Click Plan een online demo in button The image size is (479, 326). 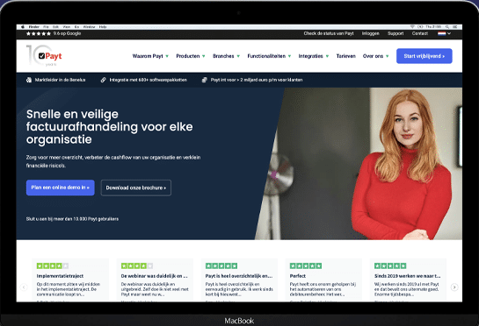click(60, 188)
